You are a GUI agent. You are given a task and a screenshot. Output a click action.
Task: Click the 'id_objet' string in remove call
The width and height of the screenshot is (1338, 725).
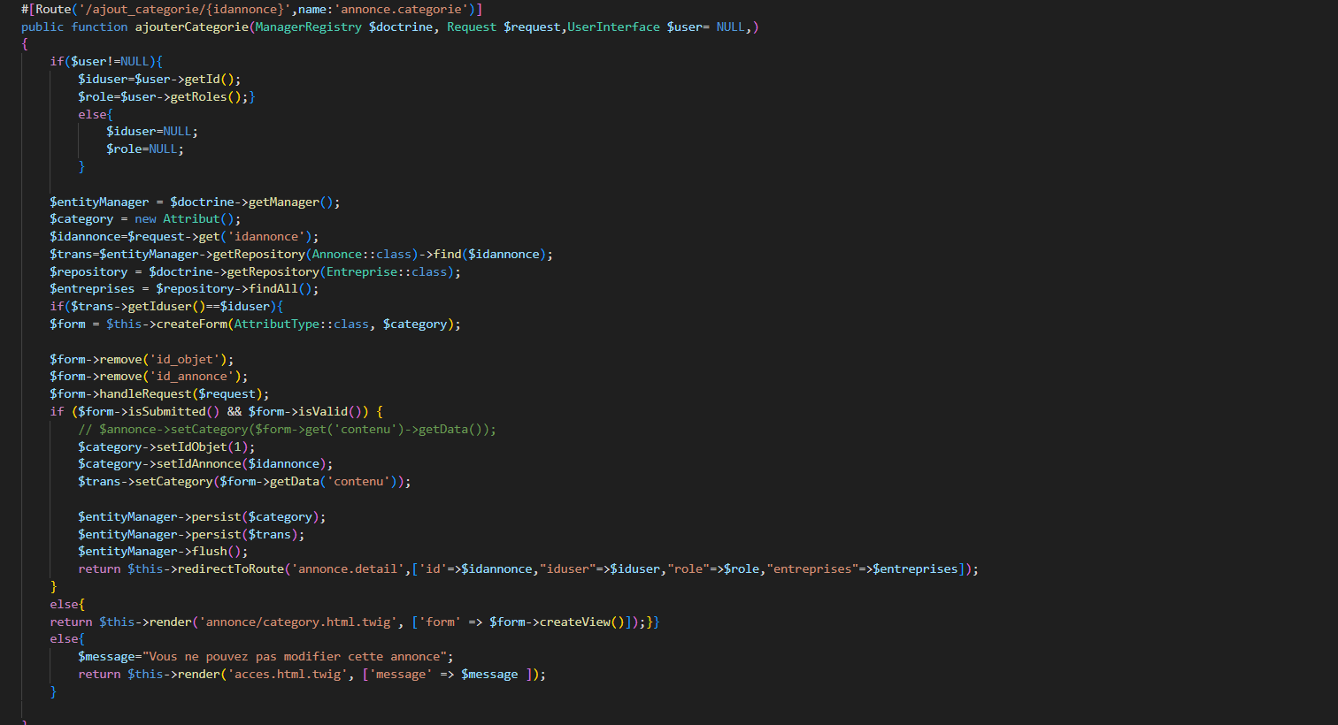(x=184, y=359)
